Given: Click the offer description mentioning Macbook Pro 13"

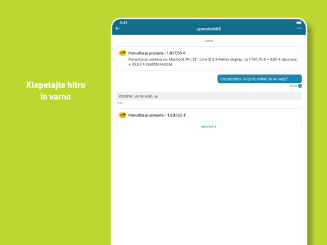Looking at the screenshot, I should 213,62.
